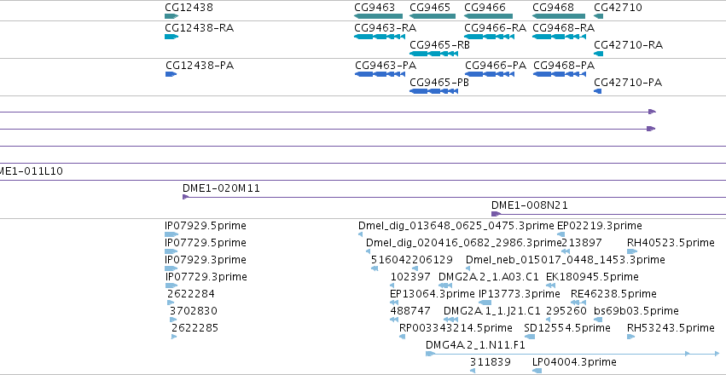Select the 102397 feature label
726x375 pixels.
tap(410, 277)
